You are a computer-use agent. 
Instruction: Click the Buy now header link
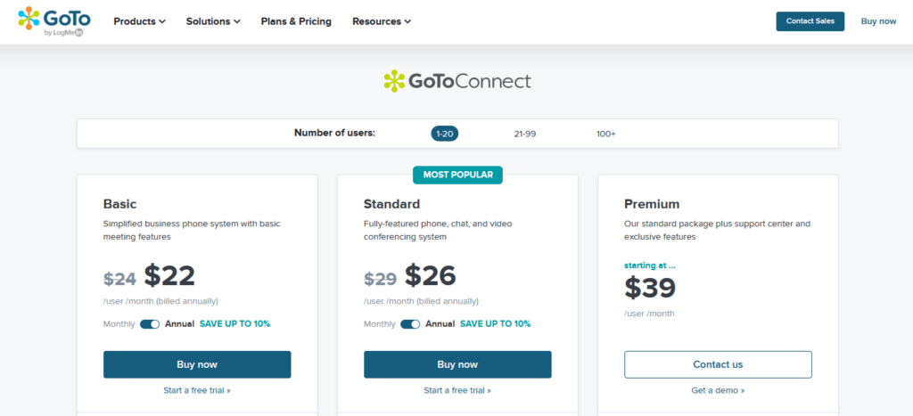(x=878, y=21)
